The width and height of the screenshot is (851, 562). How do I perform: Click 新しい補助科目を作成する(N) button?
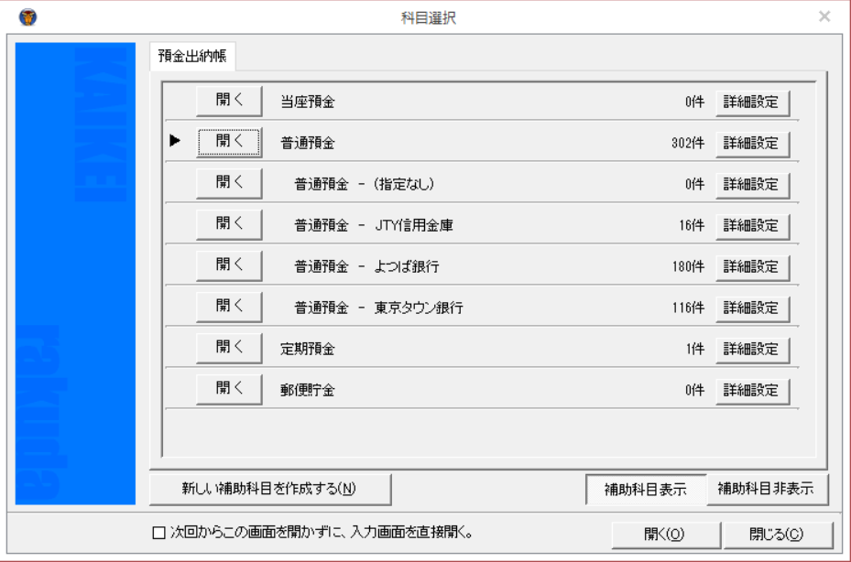click(x=270, y=489)
